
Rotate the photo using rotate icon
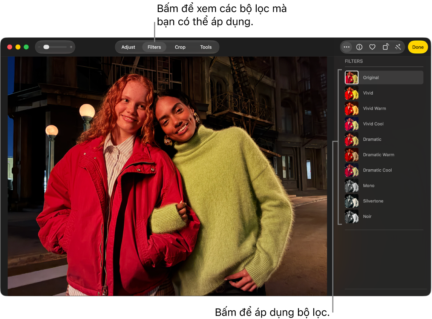pyautogui.click(x=385, y=47)
